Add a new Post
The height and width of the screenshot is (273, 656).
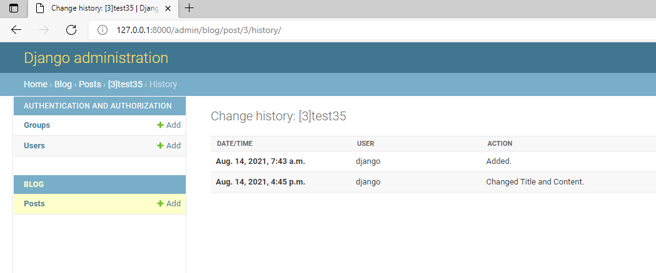pyautogui.click(x=169, y=203)
